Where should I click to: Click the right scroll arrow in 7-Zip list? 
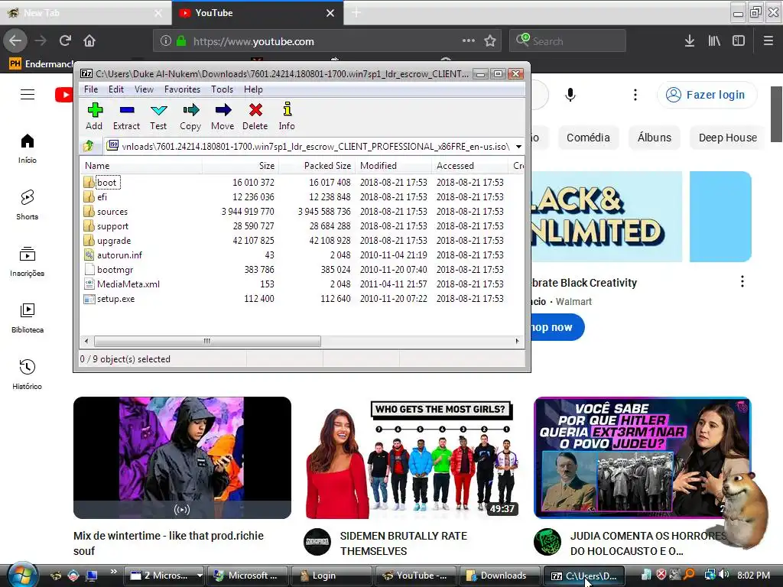[517, 341]
